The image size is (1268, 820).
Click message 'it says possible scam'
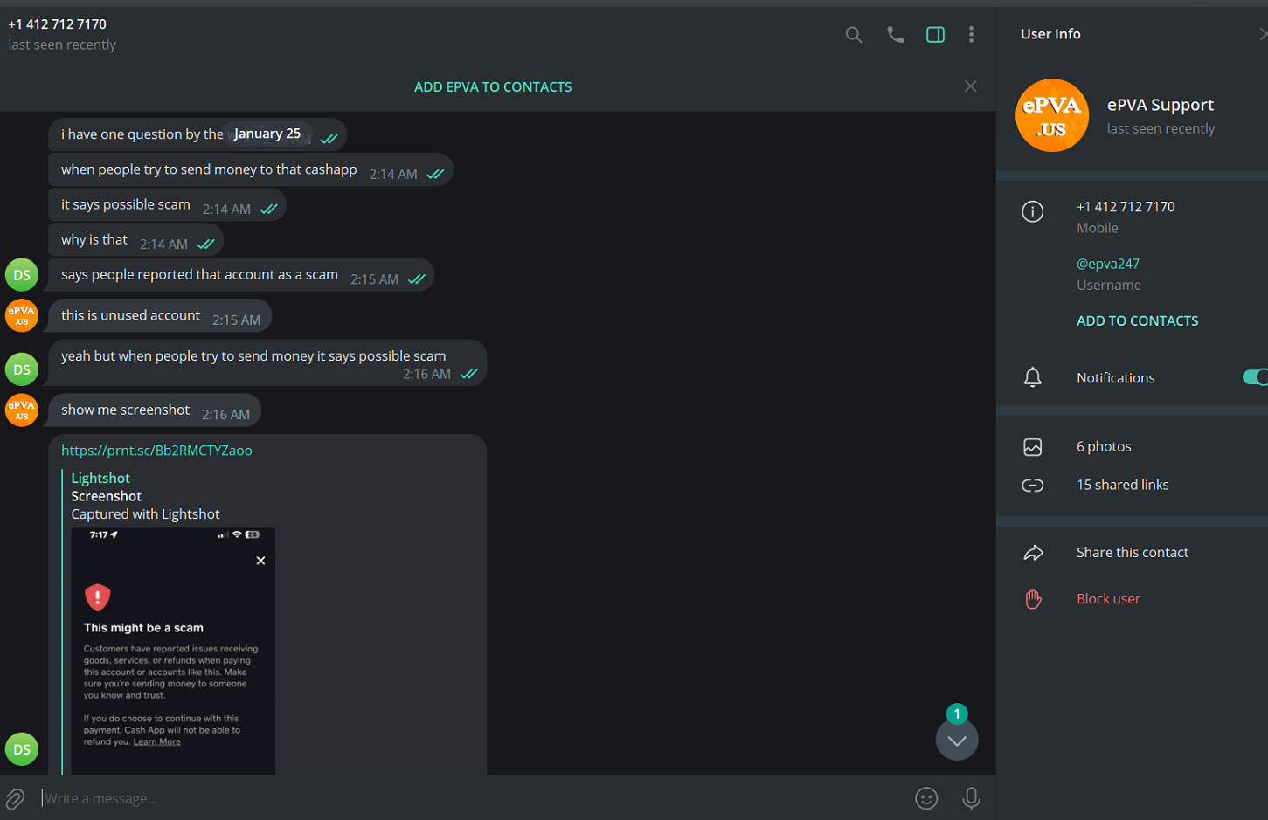(x=168, y=205)
